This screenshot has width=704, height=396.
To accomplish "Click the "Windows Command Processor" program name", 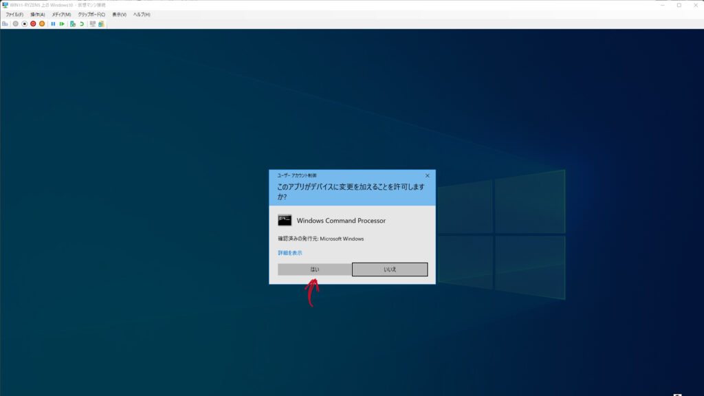I will 341,221.
